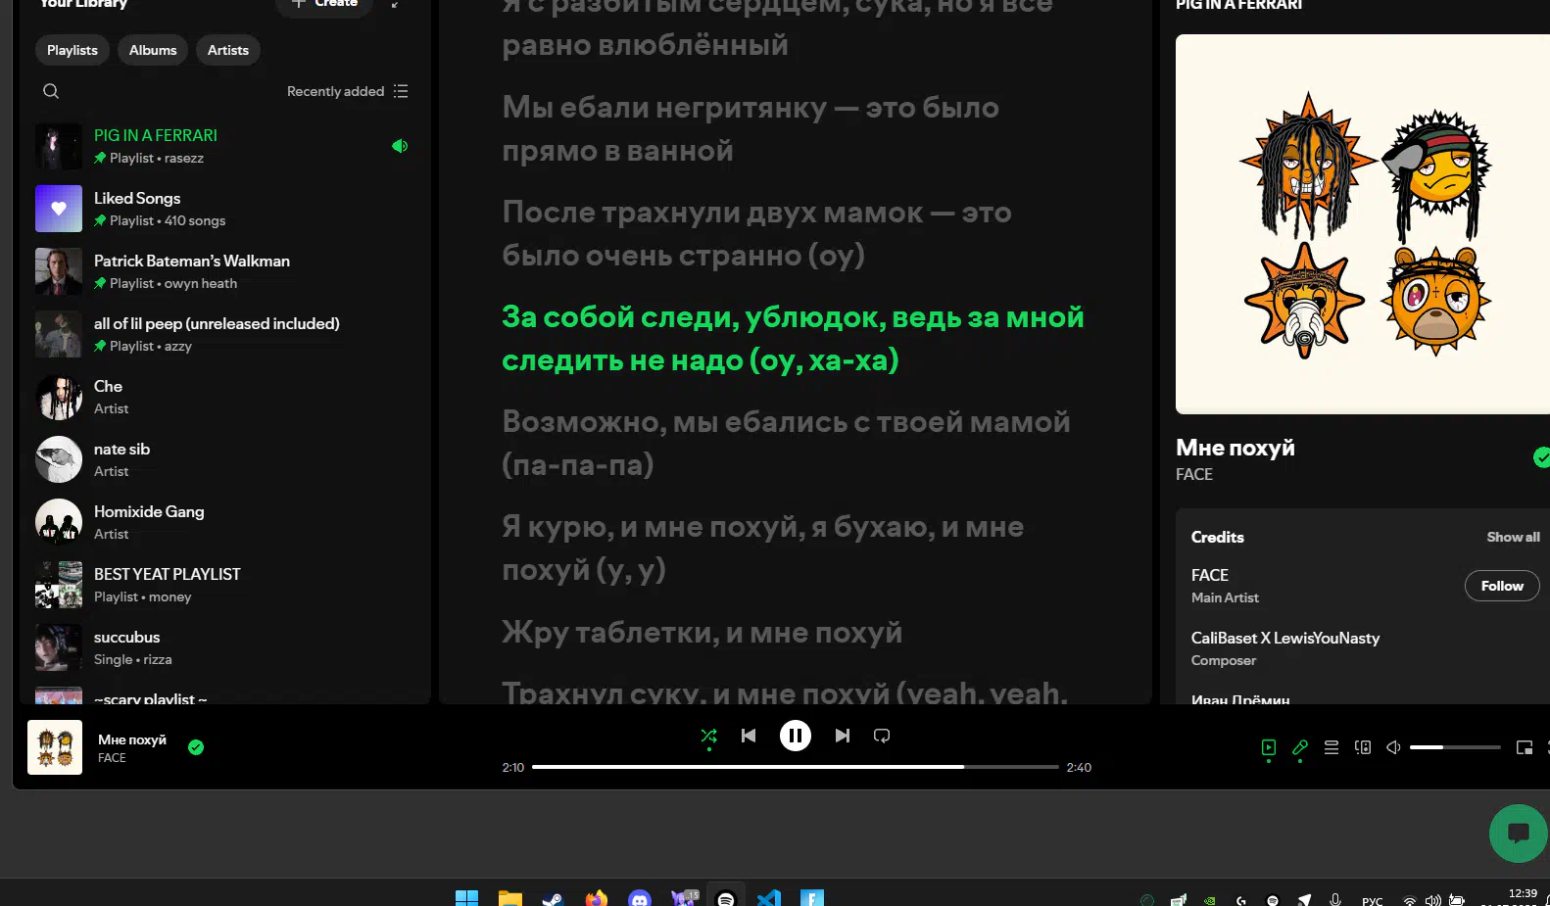Open Discord from the taskbar
This screenshot has width=1550, height=906.
(x=639, y=898)
